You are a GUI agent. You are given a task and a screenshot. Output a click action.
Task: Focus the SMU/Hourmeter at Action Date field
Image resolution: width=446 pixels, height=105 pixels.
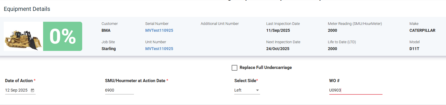120,90
